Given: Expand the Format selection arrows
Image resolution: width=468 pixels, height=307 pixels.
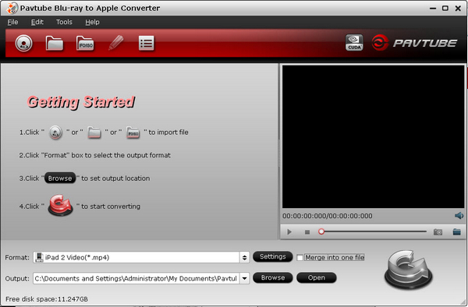Looking at the screenshot, I should [244, 258].
